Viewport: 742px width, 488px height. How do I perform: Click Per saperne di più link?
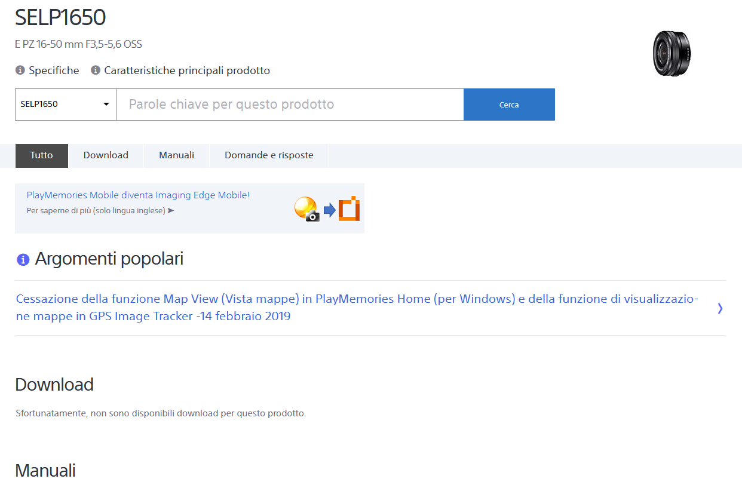(x=100, y=211)
